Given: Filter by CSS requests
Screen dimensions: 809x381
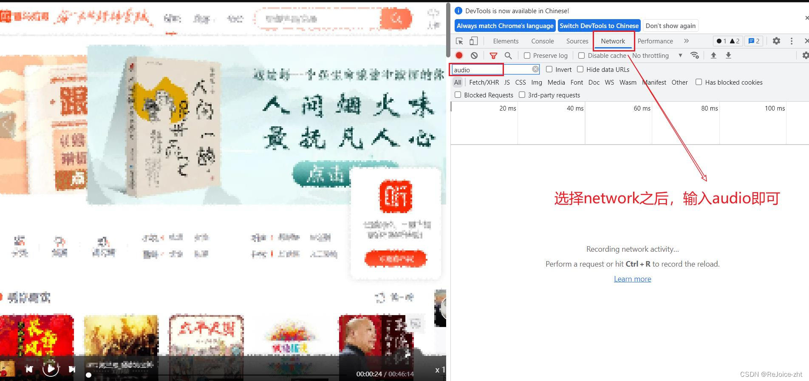Looking at the screenshot, I should (520, 82).
